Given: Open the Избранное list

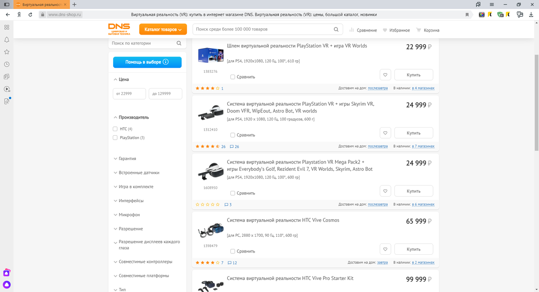Looking at the screenshot, I should [396, 30].
